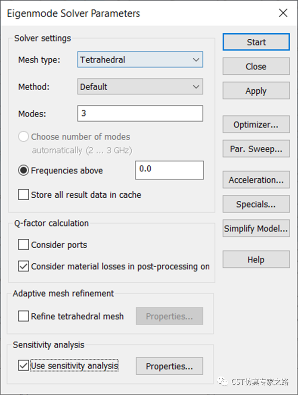This screenshot has width=298, height=395.
Task: Open the Par. Sweep dialog
Action: (x=256, y=149)
